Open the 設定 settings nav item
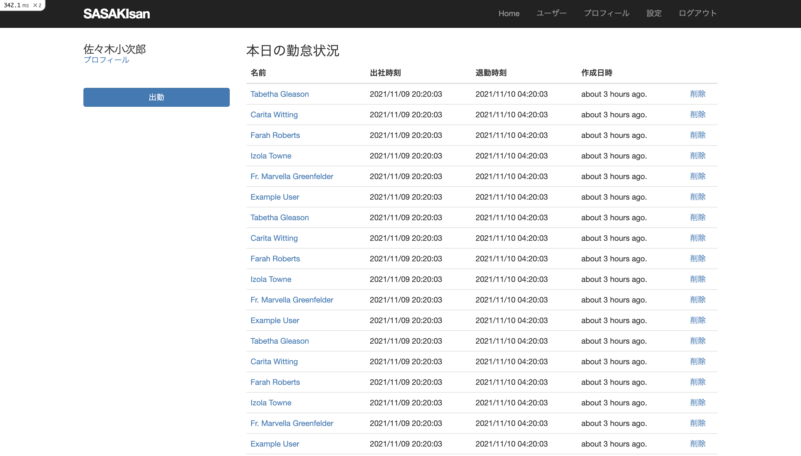The width and height of the screenshot is (801, 456). pyautogui.click(x=654, y=13)
